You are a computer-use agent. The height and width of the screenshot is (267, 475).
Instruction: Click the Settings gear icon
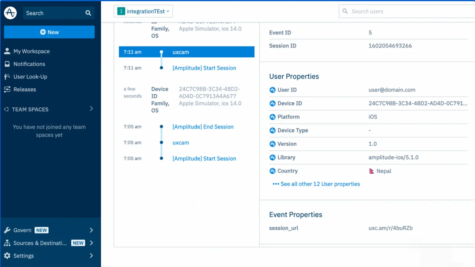pyautogui.click(x=7, y=255)
